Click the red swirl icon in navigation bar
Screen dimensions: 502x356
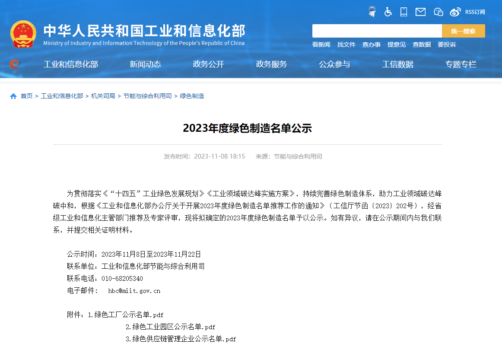(15, 64)
